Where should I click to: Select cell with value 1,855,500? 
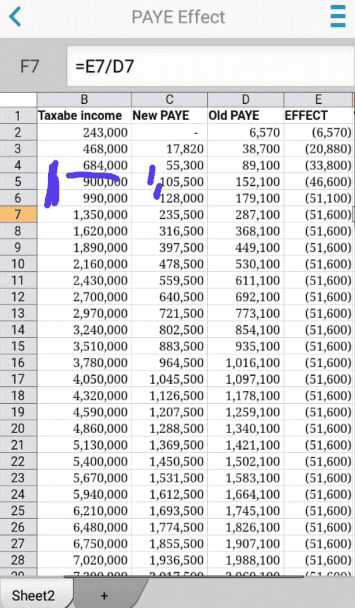(169, 543)
